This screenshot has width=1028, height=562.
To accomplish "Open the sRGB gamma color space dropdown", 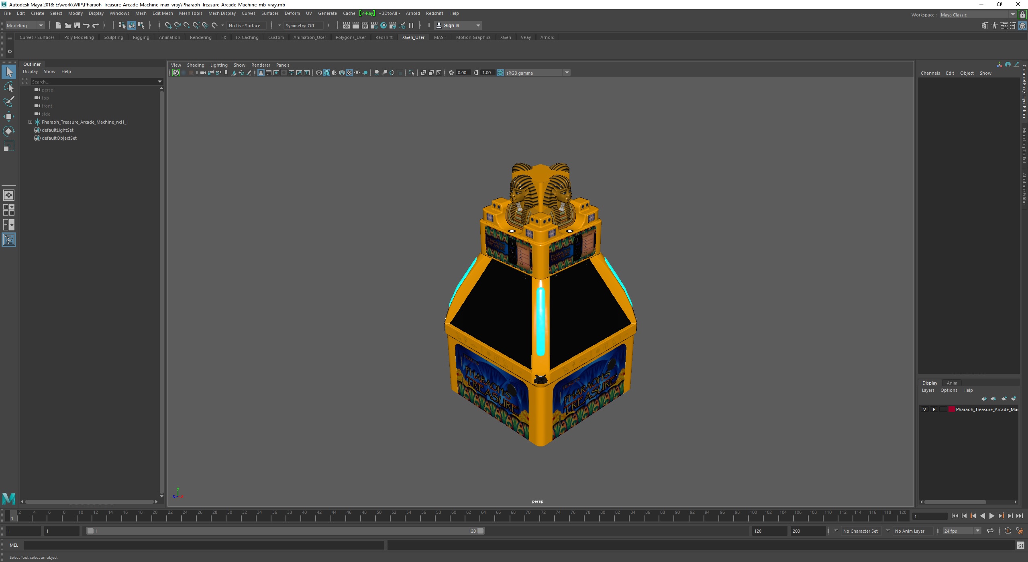I will (x=567, y=73).
